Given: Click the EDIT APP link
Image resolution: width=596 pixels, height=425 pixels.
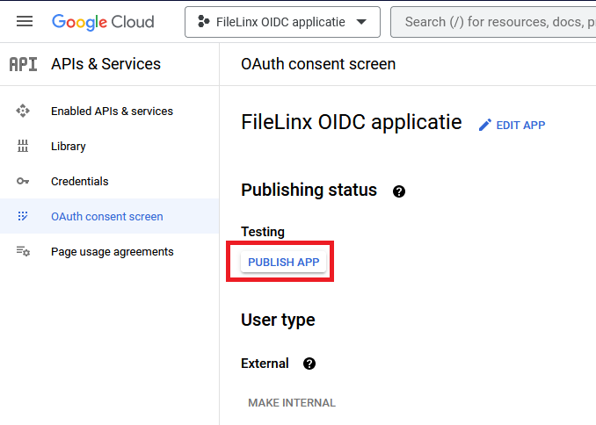Looking at the screenshot, I should [x=512, y=125].
